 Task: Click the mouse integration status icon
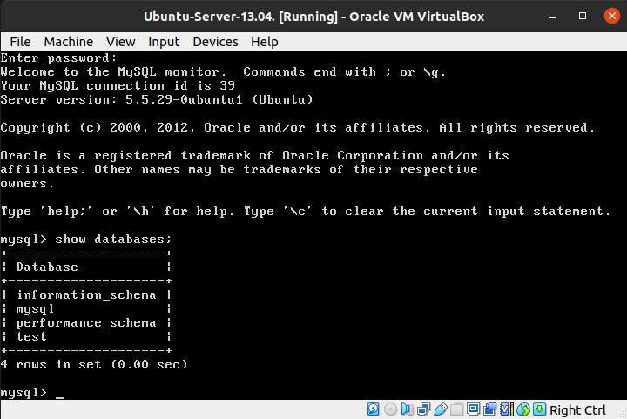coord(523,409)
